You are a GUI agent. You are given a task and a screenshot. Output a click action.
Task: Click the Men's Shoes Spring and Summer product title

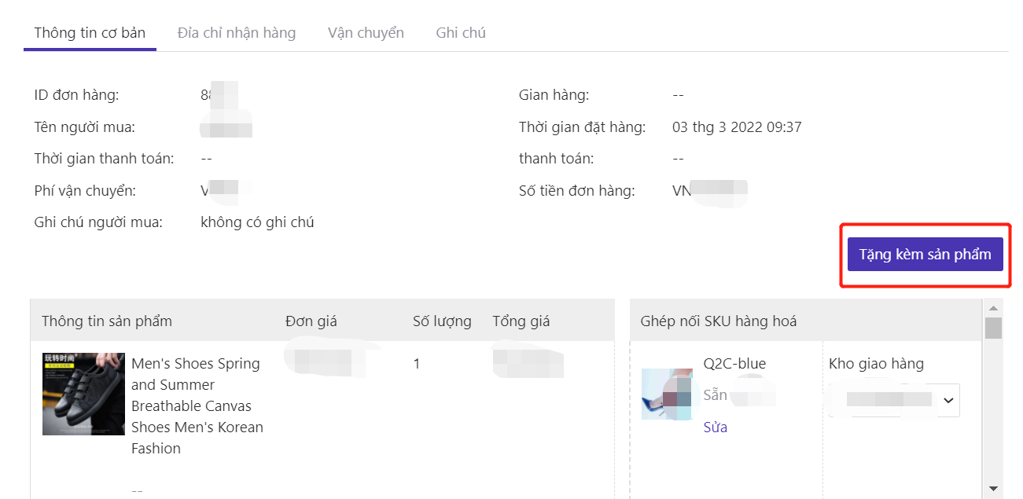point(197,405)
